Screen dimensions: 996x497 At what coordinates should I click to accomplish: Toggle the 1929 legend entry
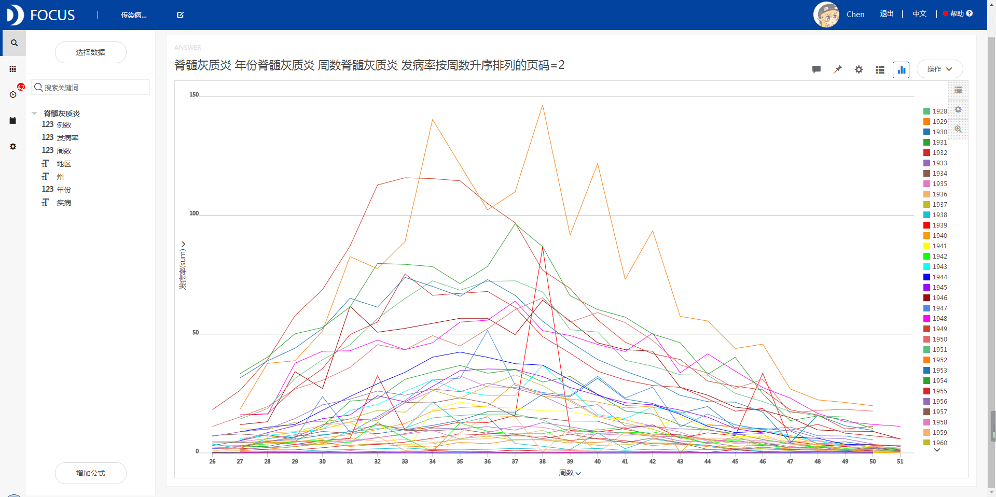[935, 121]
